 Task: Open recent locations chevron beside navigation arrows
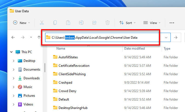tap(31, 37)
